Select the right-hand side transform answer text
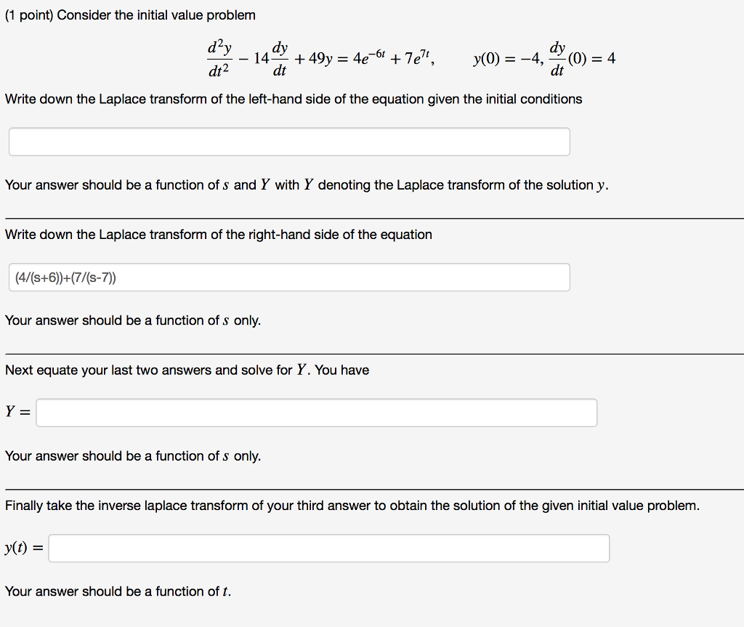Viewport: 744px width, 627px height. [65, 277]
